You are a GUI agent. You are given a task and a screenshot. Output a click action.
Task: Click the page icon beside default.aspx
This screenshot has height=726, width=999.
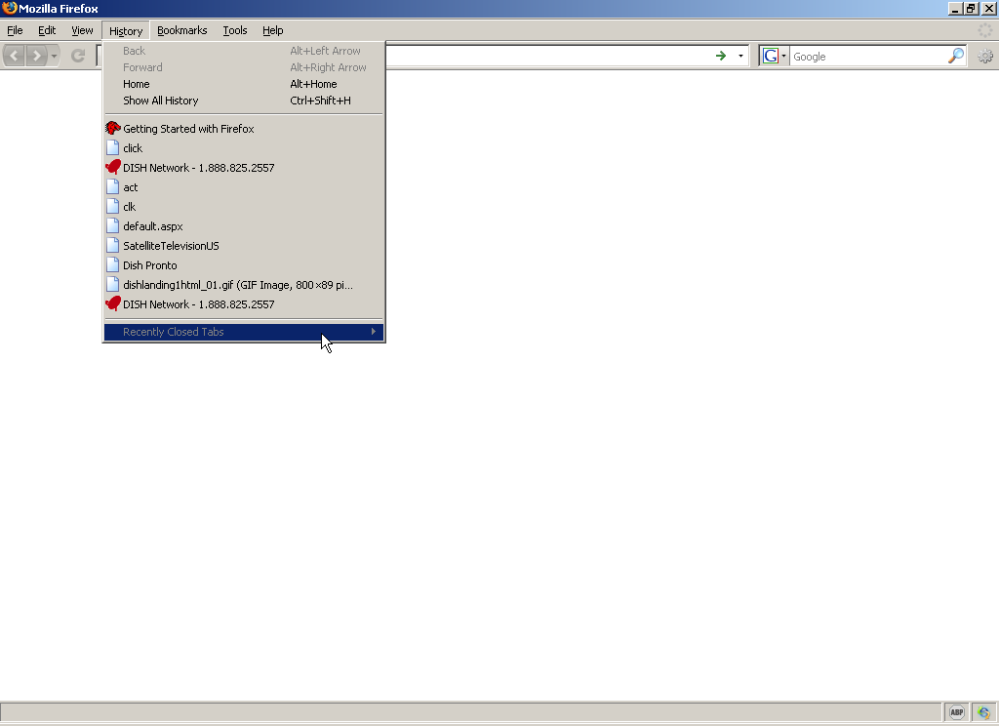(x=113, y=225)
